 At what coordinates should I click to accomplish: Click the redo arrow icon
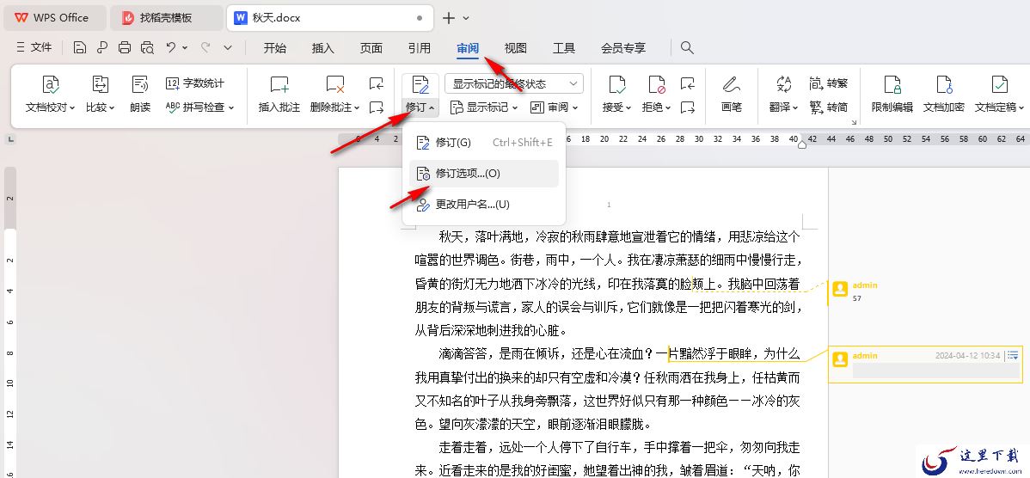[205, 47]
